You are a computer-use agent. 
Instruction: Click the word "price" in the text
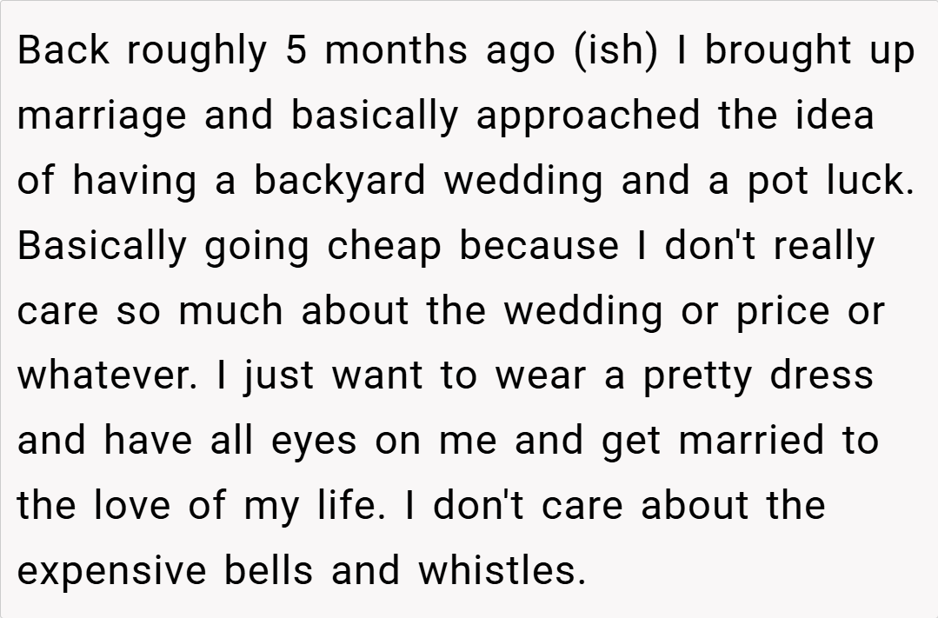783,312
